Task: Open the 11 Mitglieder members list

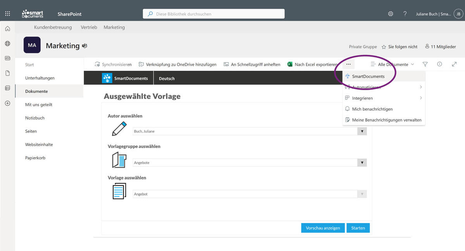Action: [441, 47]
